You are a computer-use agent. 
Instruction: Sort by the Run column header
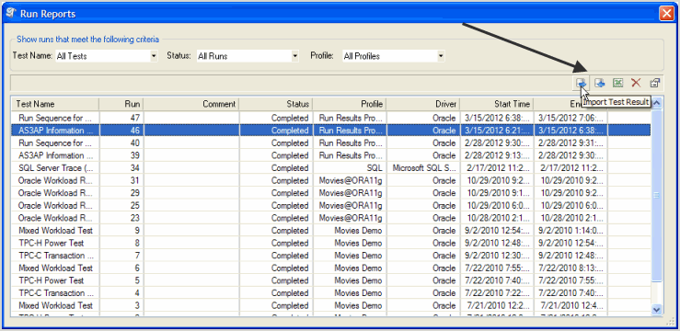121,104
